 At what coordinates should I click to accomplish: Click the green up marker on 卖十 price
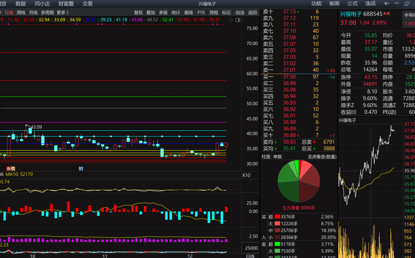click(298, 12)
